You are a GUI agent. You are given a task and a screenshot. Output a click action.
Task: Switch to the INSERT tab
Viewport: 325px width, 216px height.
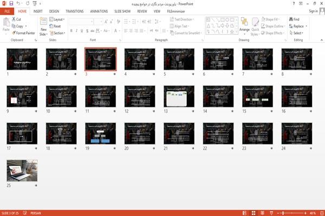coord(38,11)
